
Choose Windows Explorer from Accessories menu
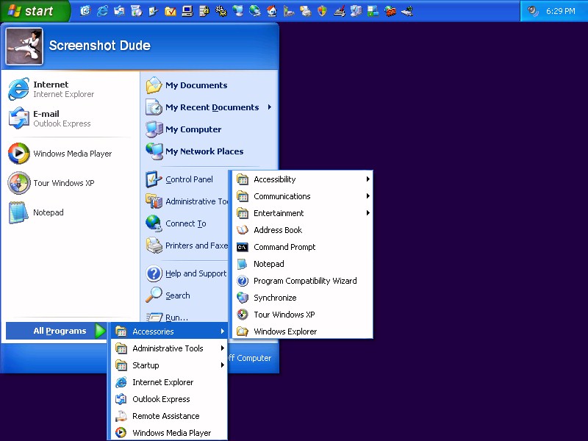click(284, 331)
